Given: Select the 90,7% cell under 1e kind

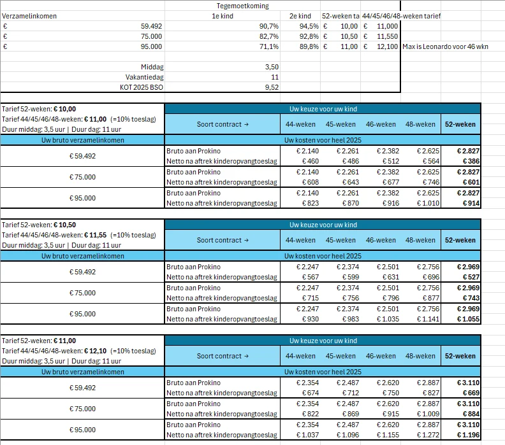Looking at the screenshot, I should (223, 26).
